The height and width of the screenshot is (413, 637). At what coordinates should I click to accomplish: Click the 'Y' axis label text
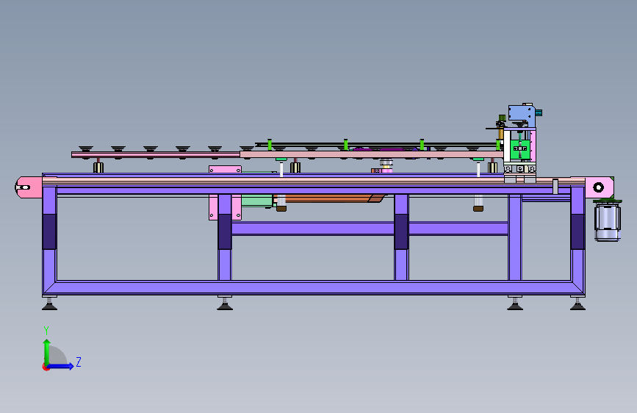pyautogui.click(x=46, y=331)
